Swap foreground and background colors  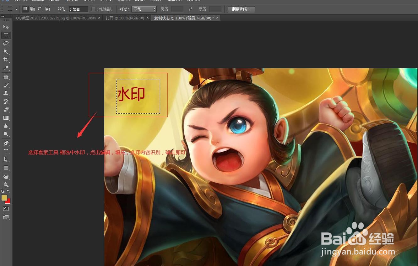(x=8, y=191)
